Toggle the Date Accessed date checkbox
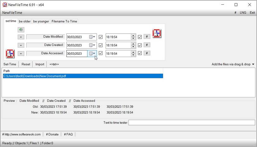 (x=101, y=53)
